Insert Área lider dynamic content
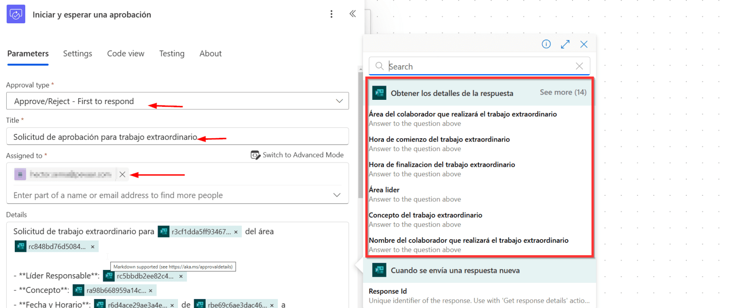731x308 pixels. pyautogui.click(x=384, y=190)
